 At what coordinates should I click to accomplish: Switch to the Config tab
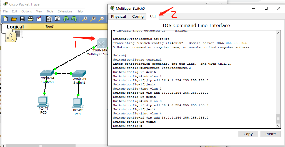138,16
